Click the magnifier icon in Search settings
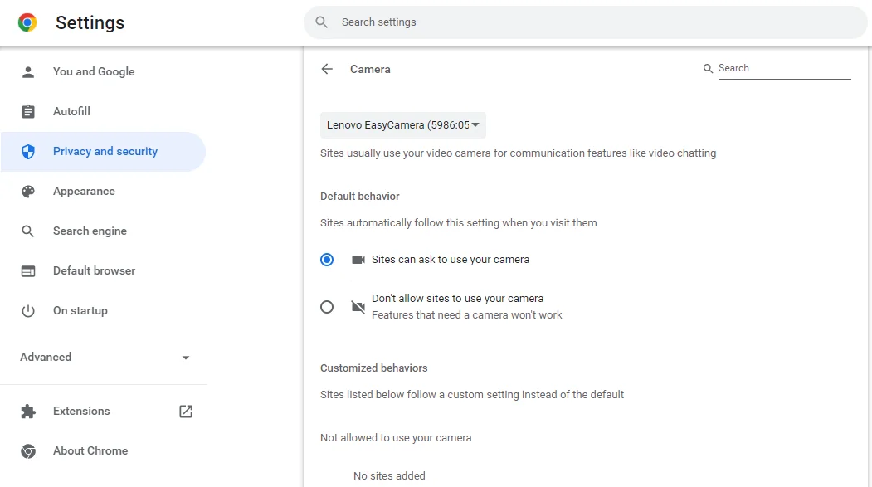Screen dimensions: 872x487 321,22
